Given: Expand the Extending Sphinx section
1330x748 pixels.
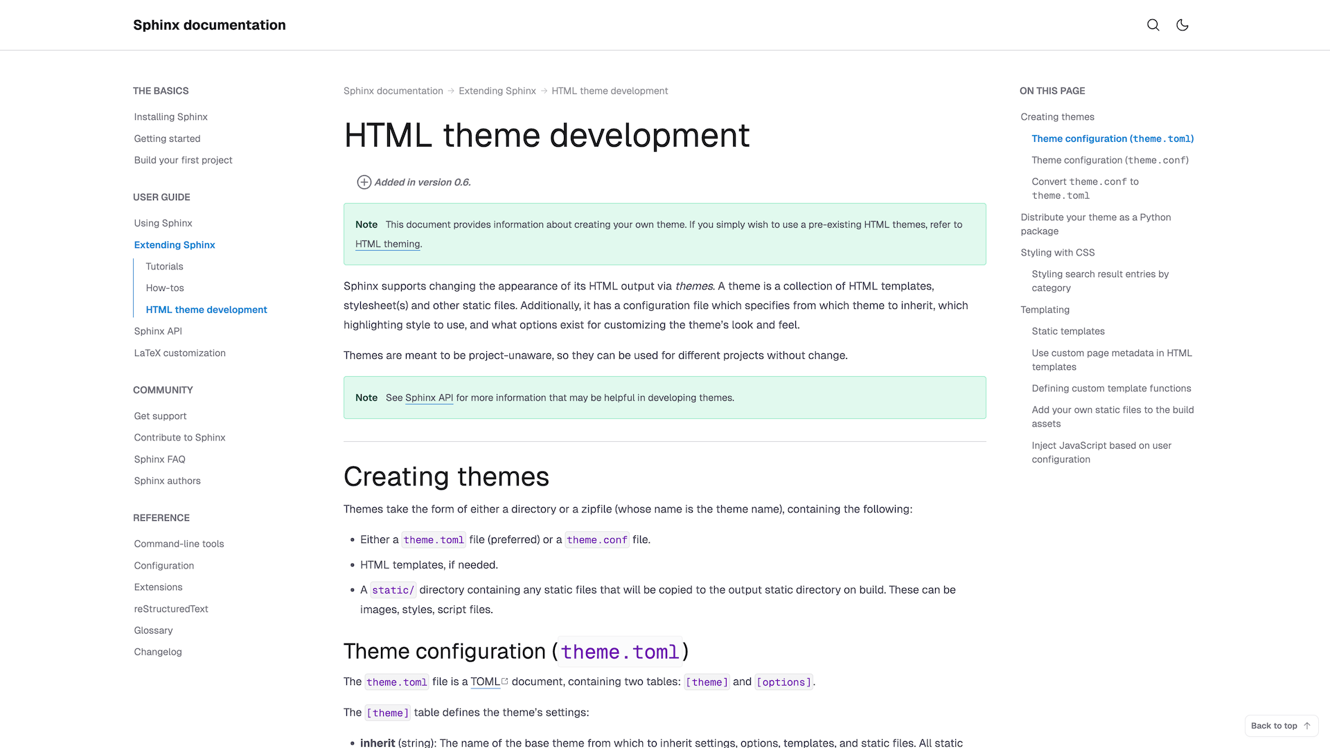Looking at the screenshot, I should point(174,244).
